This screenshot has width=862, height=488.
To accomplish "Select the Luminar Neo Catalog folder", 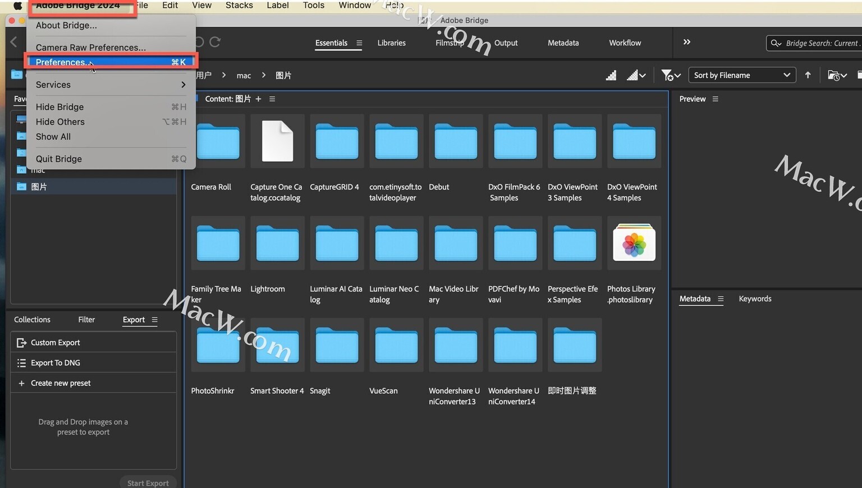I will 396,243.
